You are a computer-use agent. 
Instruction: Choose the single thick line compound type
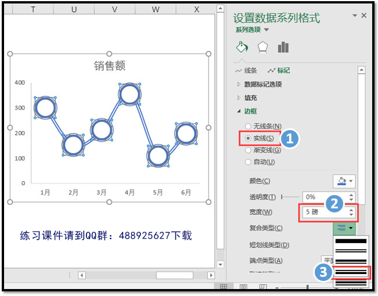(x=351, y=241)
